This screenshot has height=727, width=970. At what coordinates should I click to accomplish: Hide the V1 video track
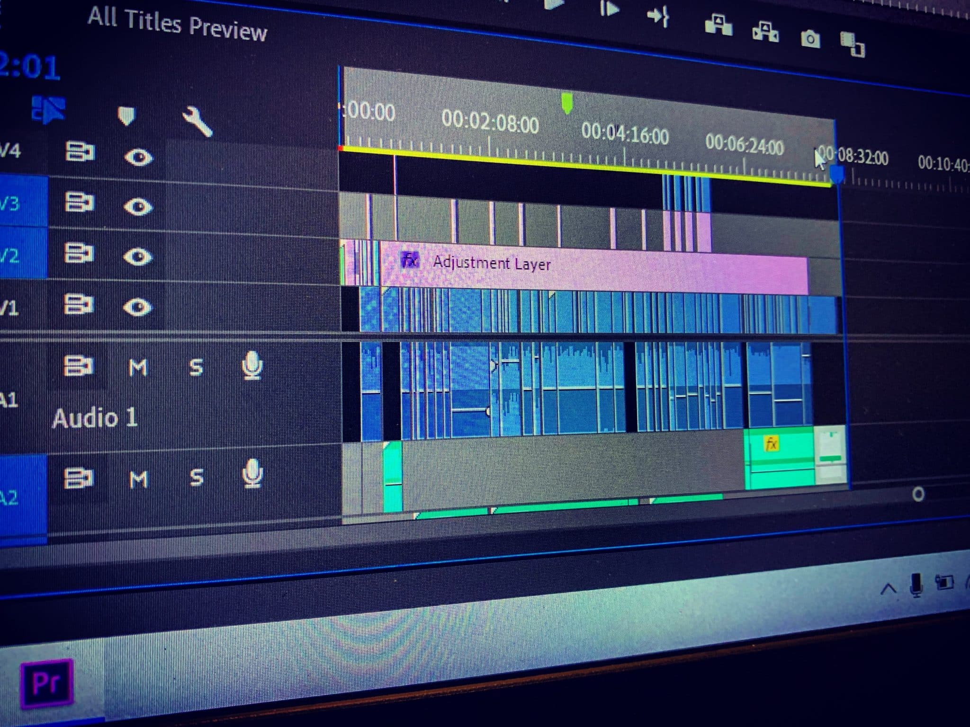[x=137, y=307]
